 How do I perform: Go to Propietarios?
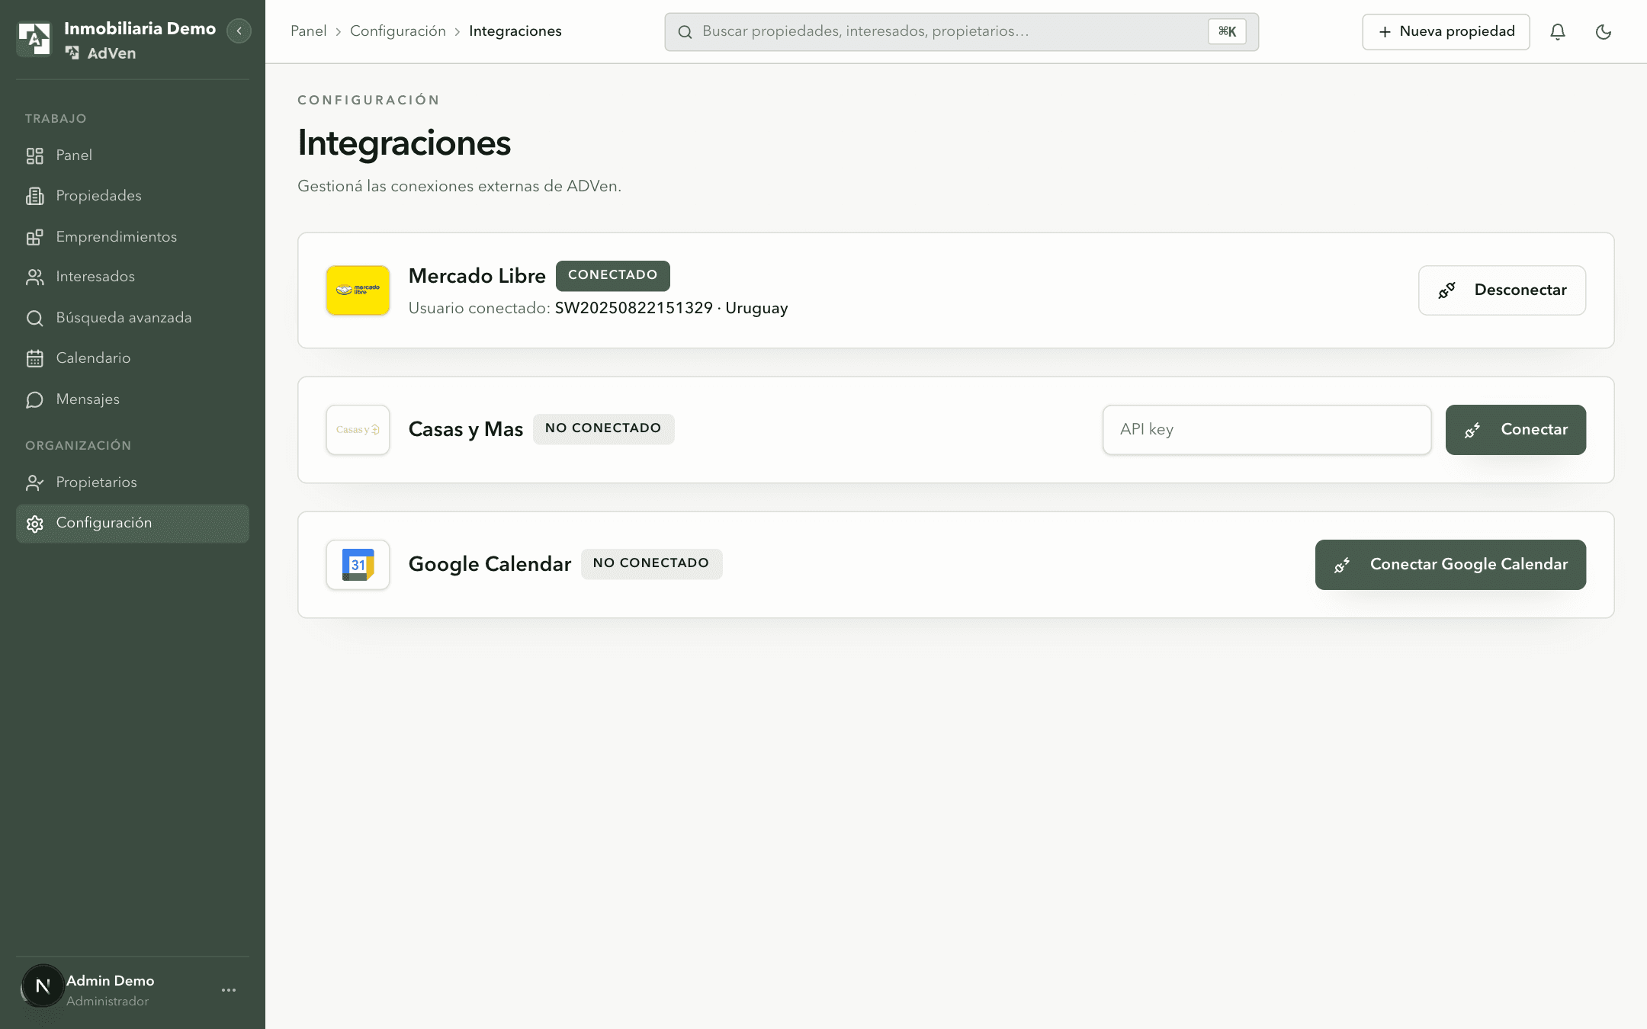(133, 482)
